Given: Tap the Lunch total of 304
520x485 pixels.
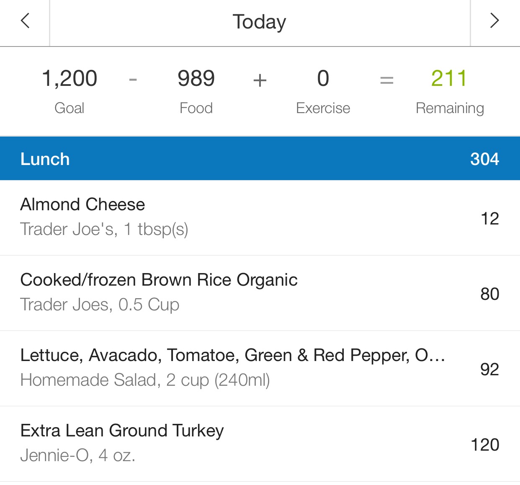Looking at the screenshot, I should pos(484,159).
